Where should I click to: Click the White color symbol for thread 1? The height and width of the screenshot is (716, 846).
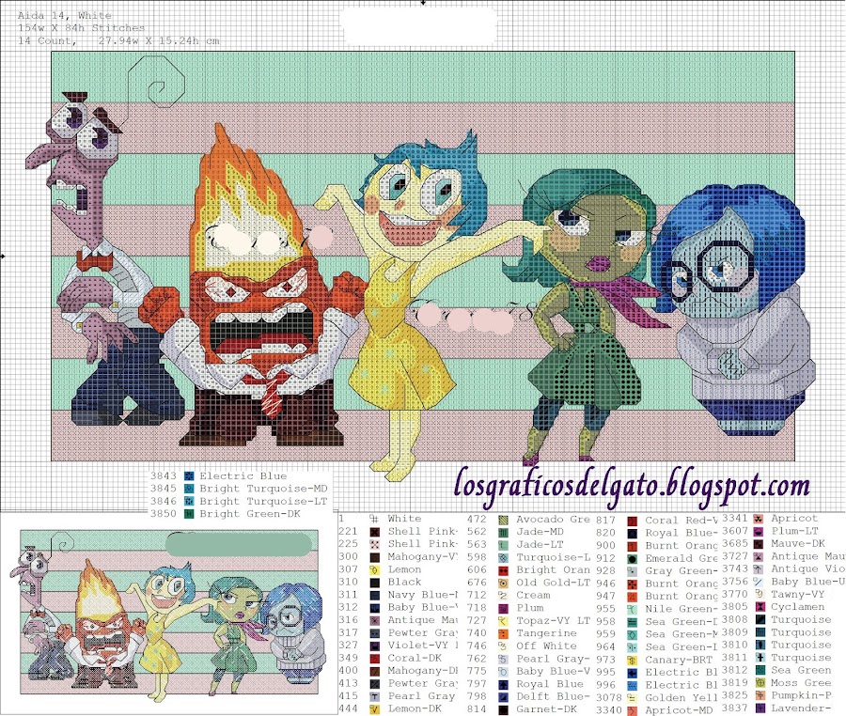click(374, 519)
